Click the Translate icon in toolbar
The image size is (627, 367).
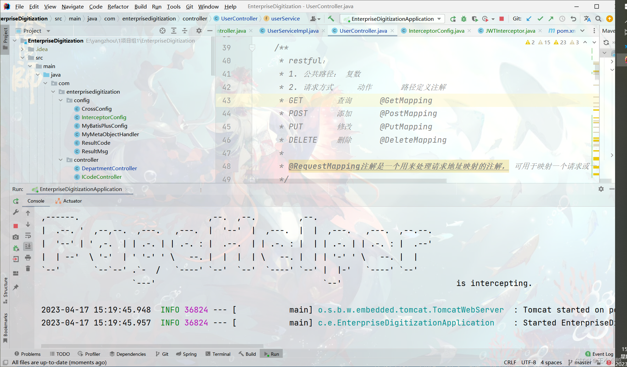[587, 19]
